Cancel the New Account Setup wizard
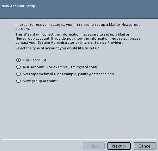Screen dimensions: 158x151 click(145, 146)
